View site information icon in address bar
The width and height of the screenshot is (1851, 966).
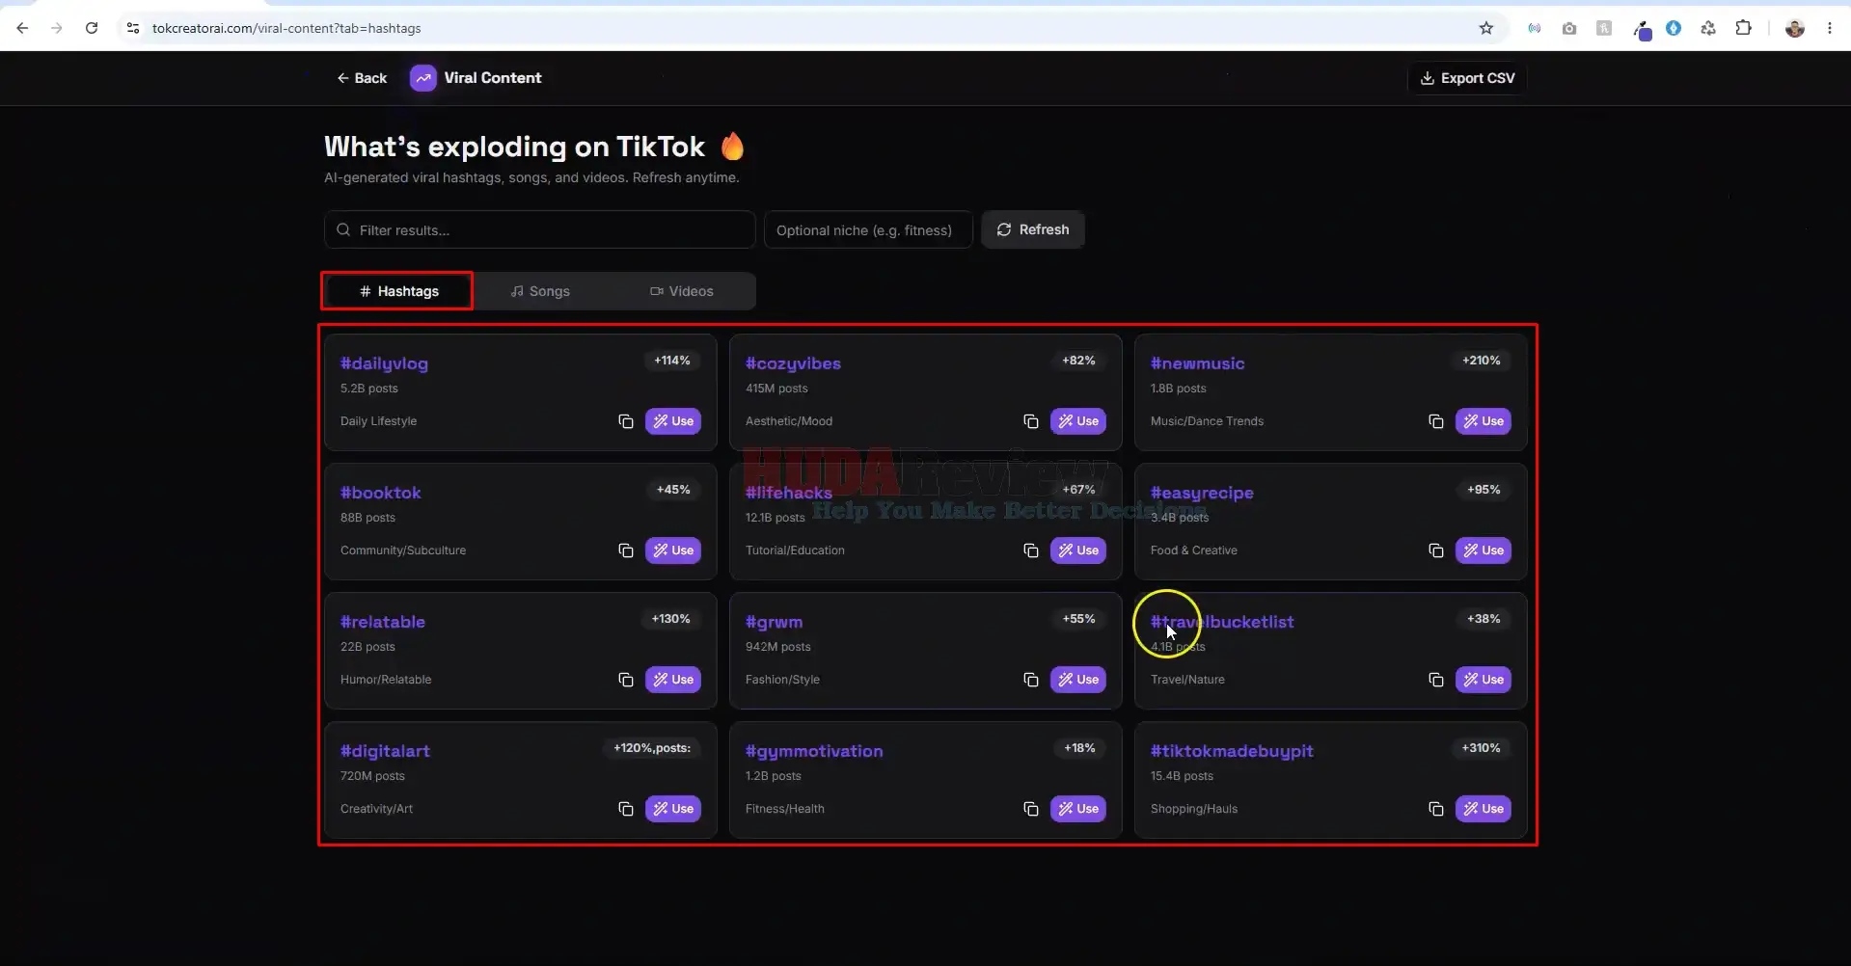coord(133,28)
